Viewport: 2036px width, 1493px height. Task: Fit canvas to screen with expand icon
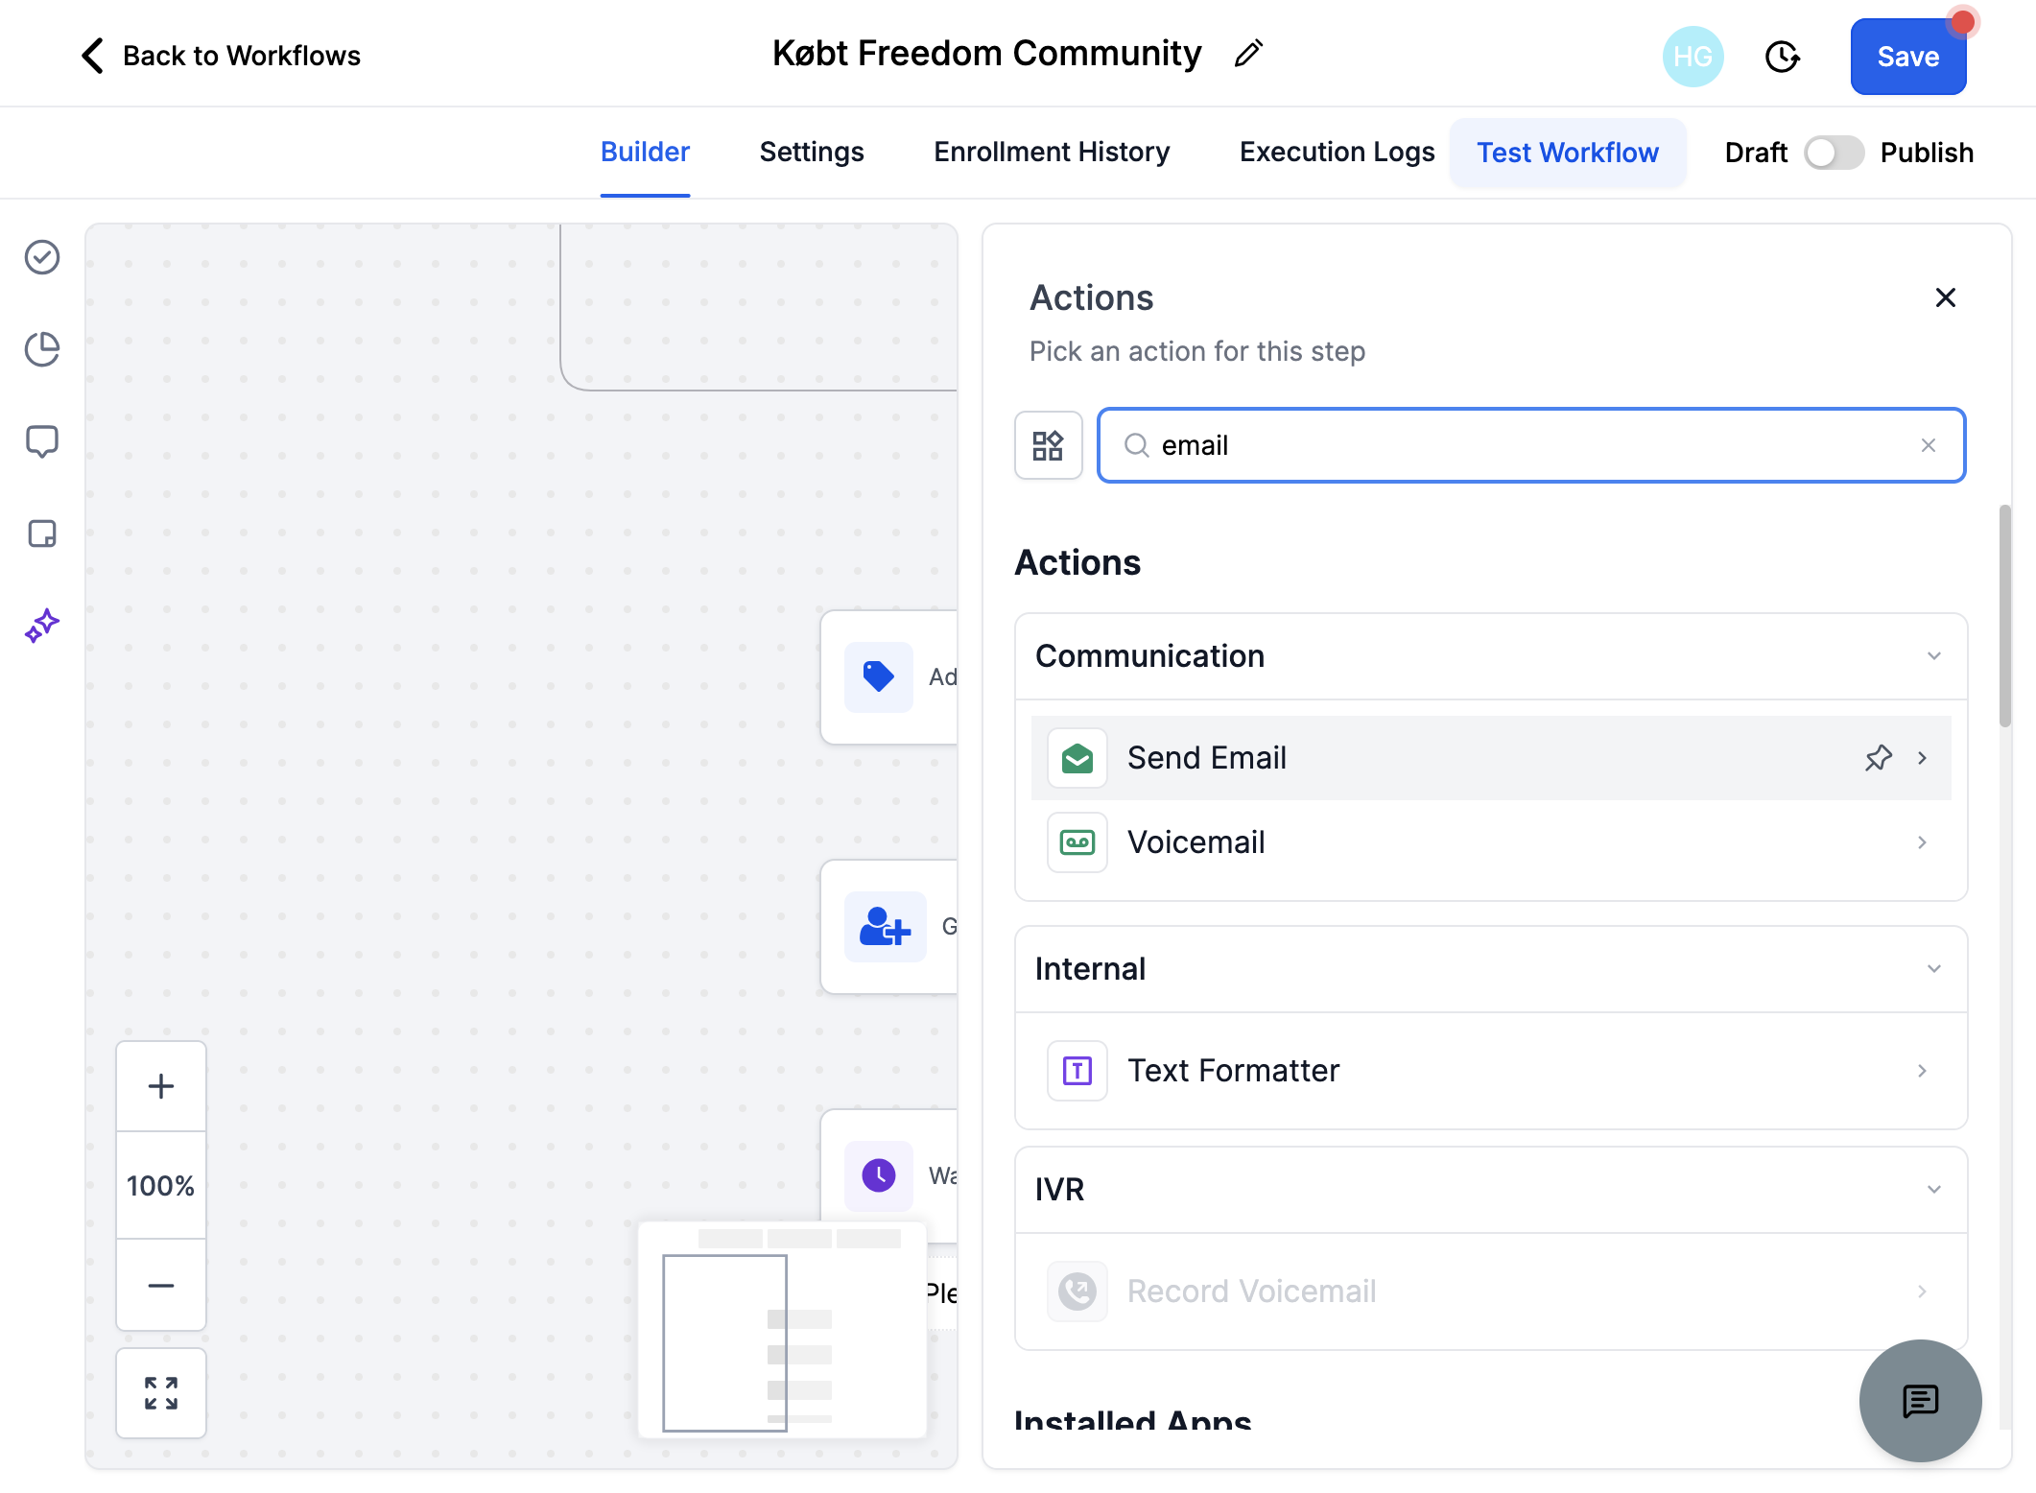point(161,1393)
